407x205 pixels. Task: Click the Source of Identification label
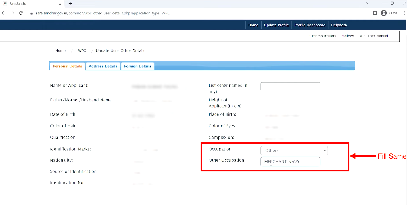[73, 172]
